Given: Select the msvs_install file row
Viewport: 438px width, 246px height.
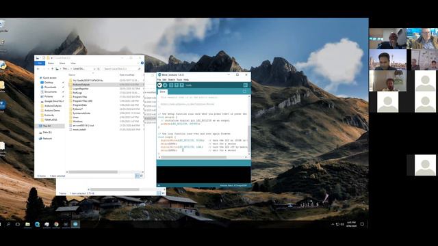Looking at the screenshot, I should click(106, 130).
